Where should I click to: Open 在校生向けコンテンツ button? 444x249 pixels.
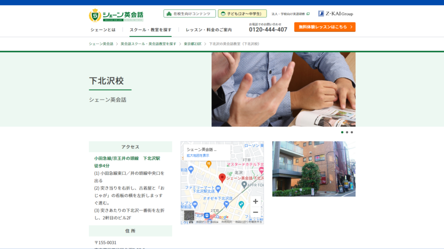click(x=189, y=13)
